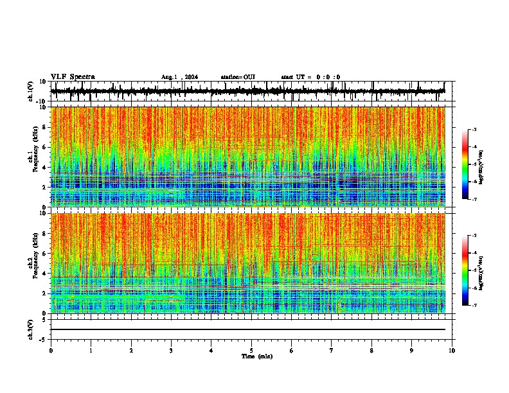Image resolution: width=509 pixels, height=393 pixels.
Task: Click the "-10" tick on ch.1(V) axis
Action: [x=41, y=101]
